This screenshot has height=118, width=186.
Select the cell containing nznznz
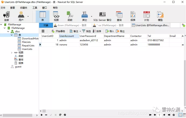coord(69,45)
